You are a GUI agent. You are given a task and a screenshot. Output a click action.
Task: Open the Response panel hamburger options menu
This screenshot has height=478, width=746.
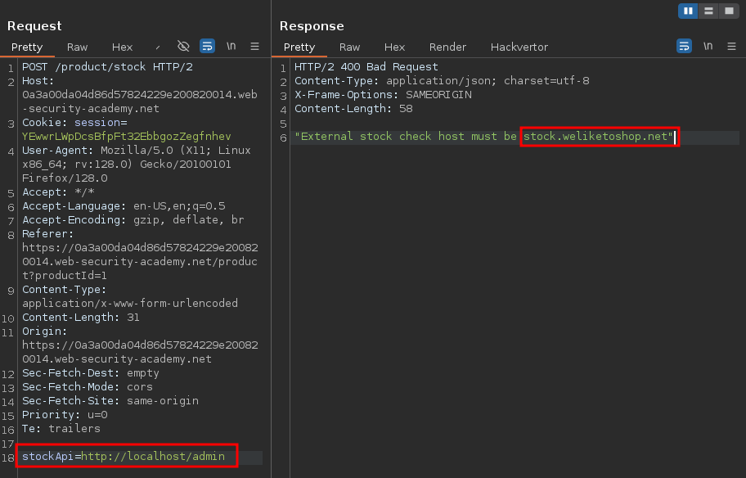pos(730,47)
